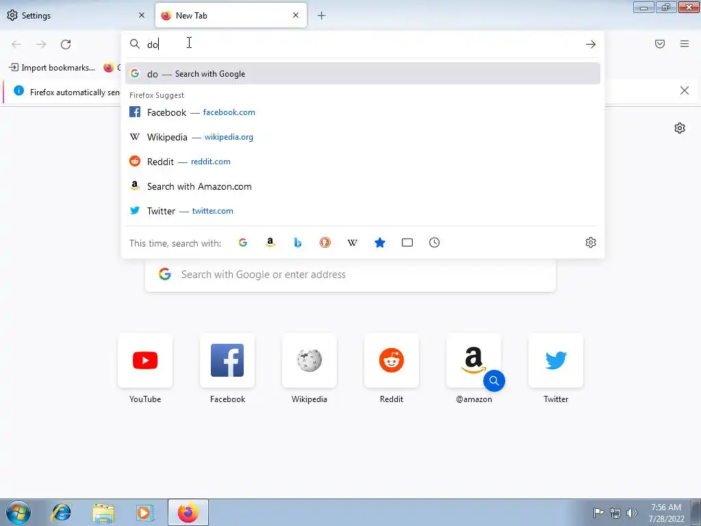701x526 pixels.
Task: Click the twitter.com link text
Action: tap(212, 211)
